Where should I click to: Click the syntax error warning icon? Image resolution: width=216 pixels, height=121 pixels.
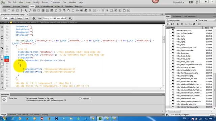[11, 22]
